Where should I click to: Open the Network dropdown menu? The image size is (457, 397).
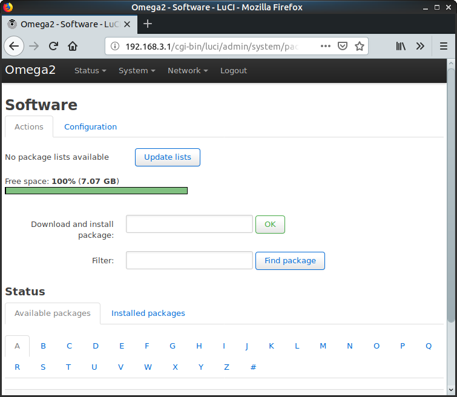click(188, 71)
